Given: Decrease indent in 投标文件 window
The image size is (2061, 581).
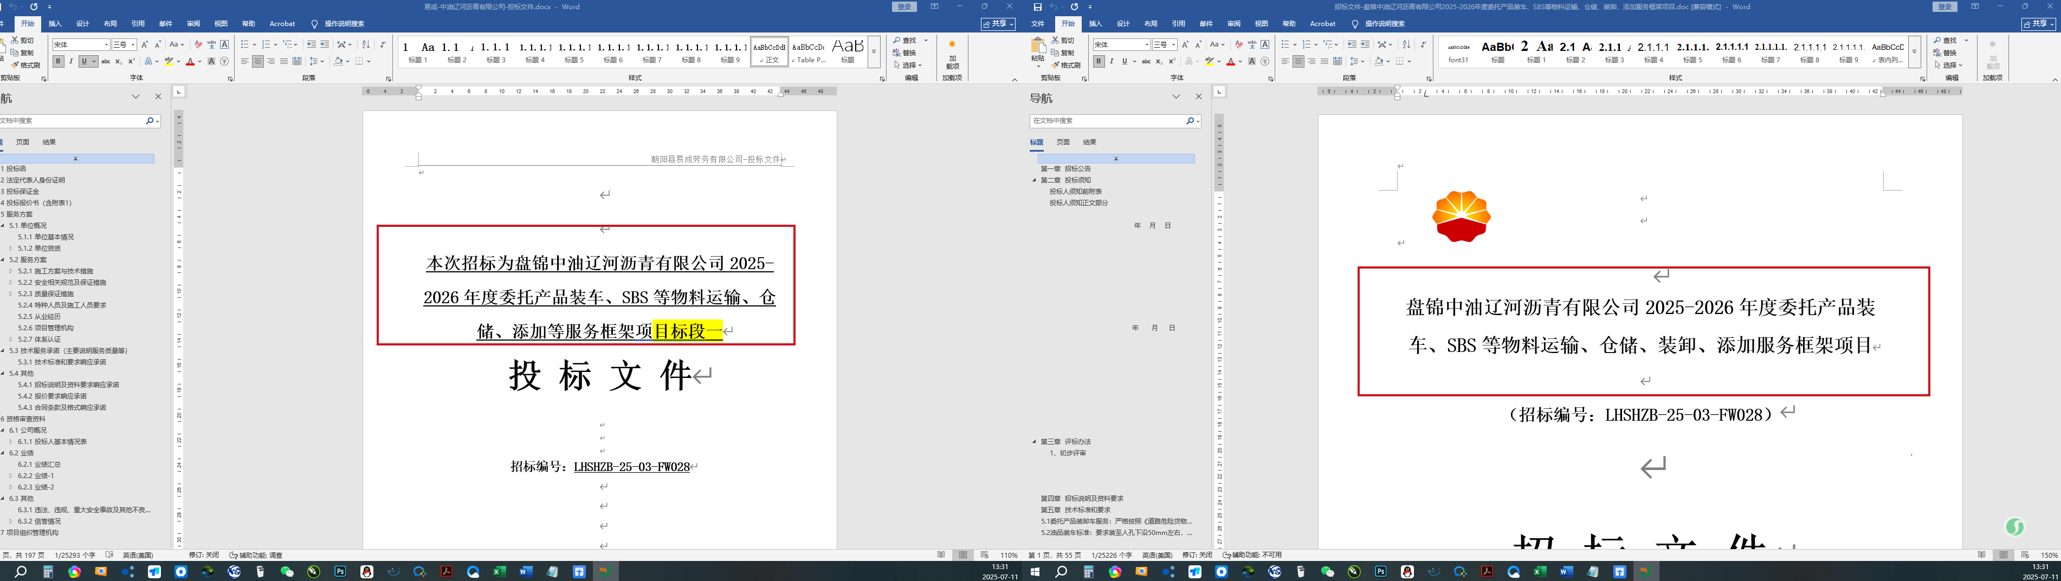Looking at the screenshot, I should coord(311,45).
